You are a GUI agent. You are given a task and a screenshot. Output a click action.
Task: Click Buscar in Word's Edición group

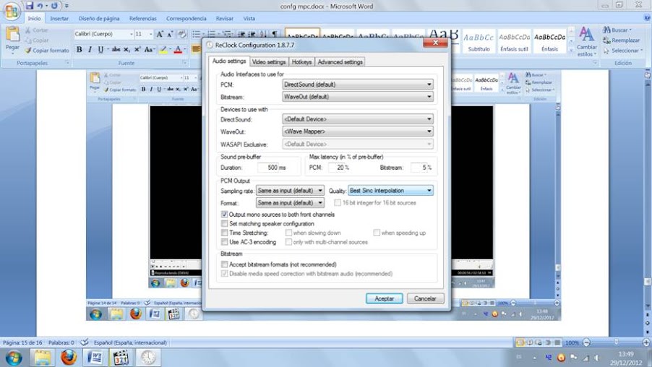[617, 30]
